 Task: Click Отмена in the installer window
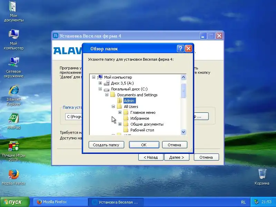[206, 157]
